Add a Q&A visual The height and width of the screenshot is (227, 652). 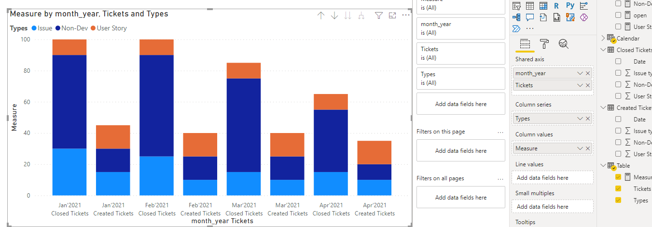click(x=530, y=18)
